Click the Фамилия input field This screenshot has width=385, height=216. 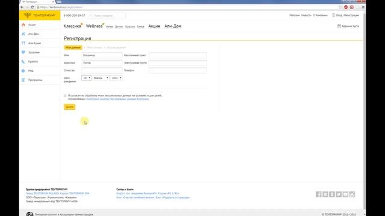(102, 63)
